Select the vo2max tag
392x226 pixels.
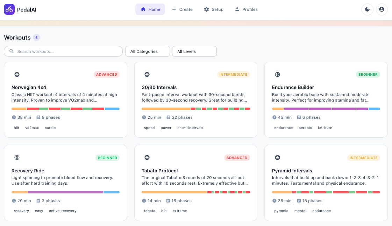coord(32,128)
